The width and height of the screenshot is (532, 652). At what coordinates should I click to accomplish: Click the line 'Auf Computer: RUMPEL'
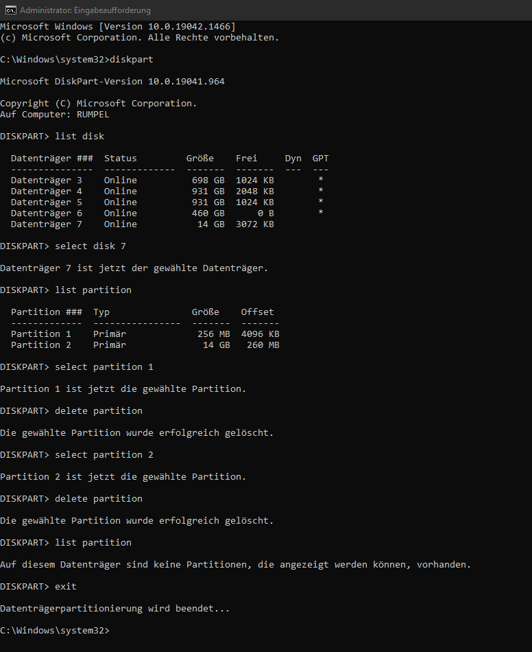click(x=55, y=115)
